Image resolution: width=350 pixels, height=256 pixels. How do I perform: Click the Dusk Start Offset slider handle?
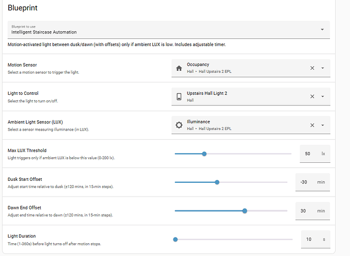217,182
